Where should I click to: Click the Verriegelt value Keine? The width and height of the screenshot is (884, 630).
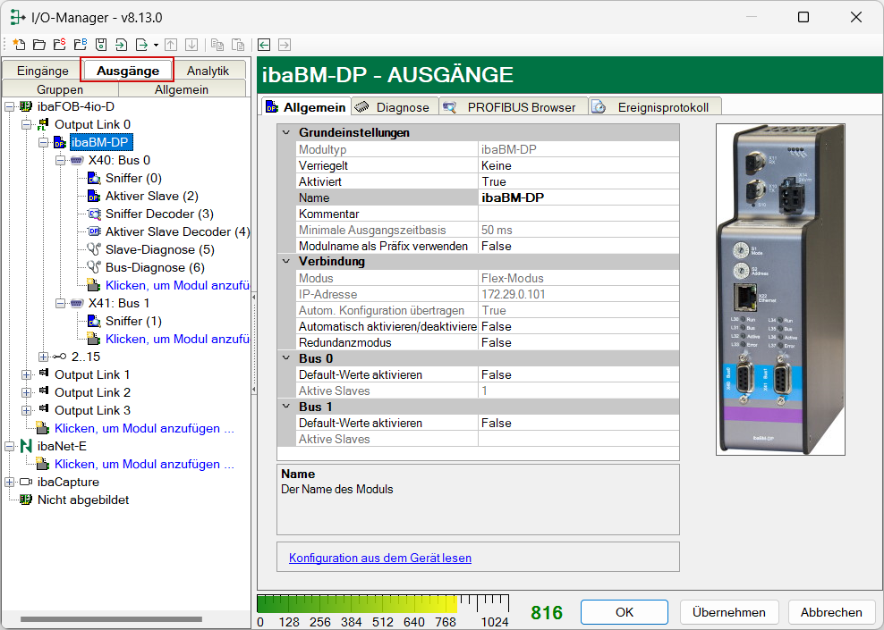pyautogui.click(x=578, y=165)
